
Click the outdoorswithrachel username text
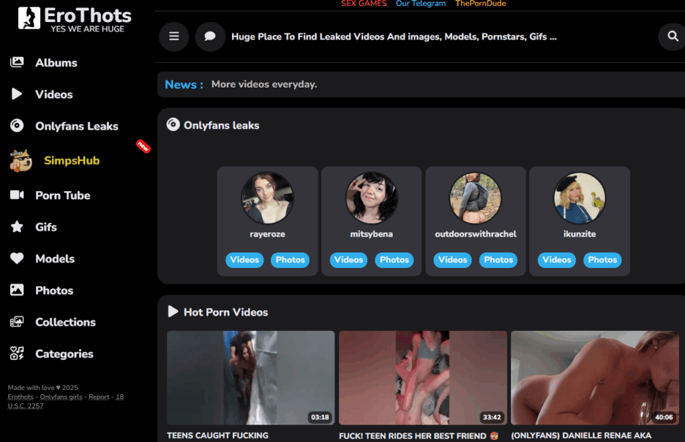(476, 234)
